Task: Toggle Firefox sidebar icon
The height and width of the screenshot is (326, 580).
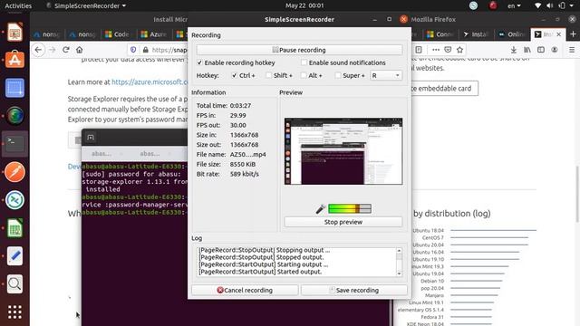Action: click(541, 50)
